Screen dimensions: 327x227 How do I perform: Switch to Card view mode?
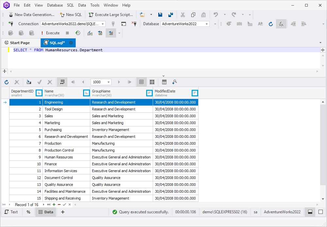(152, 82)
